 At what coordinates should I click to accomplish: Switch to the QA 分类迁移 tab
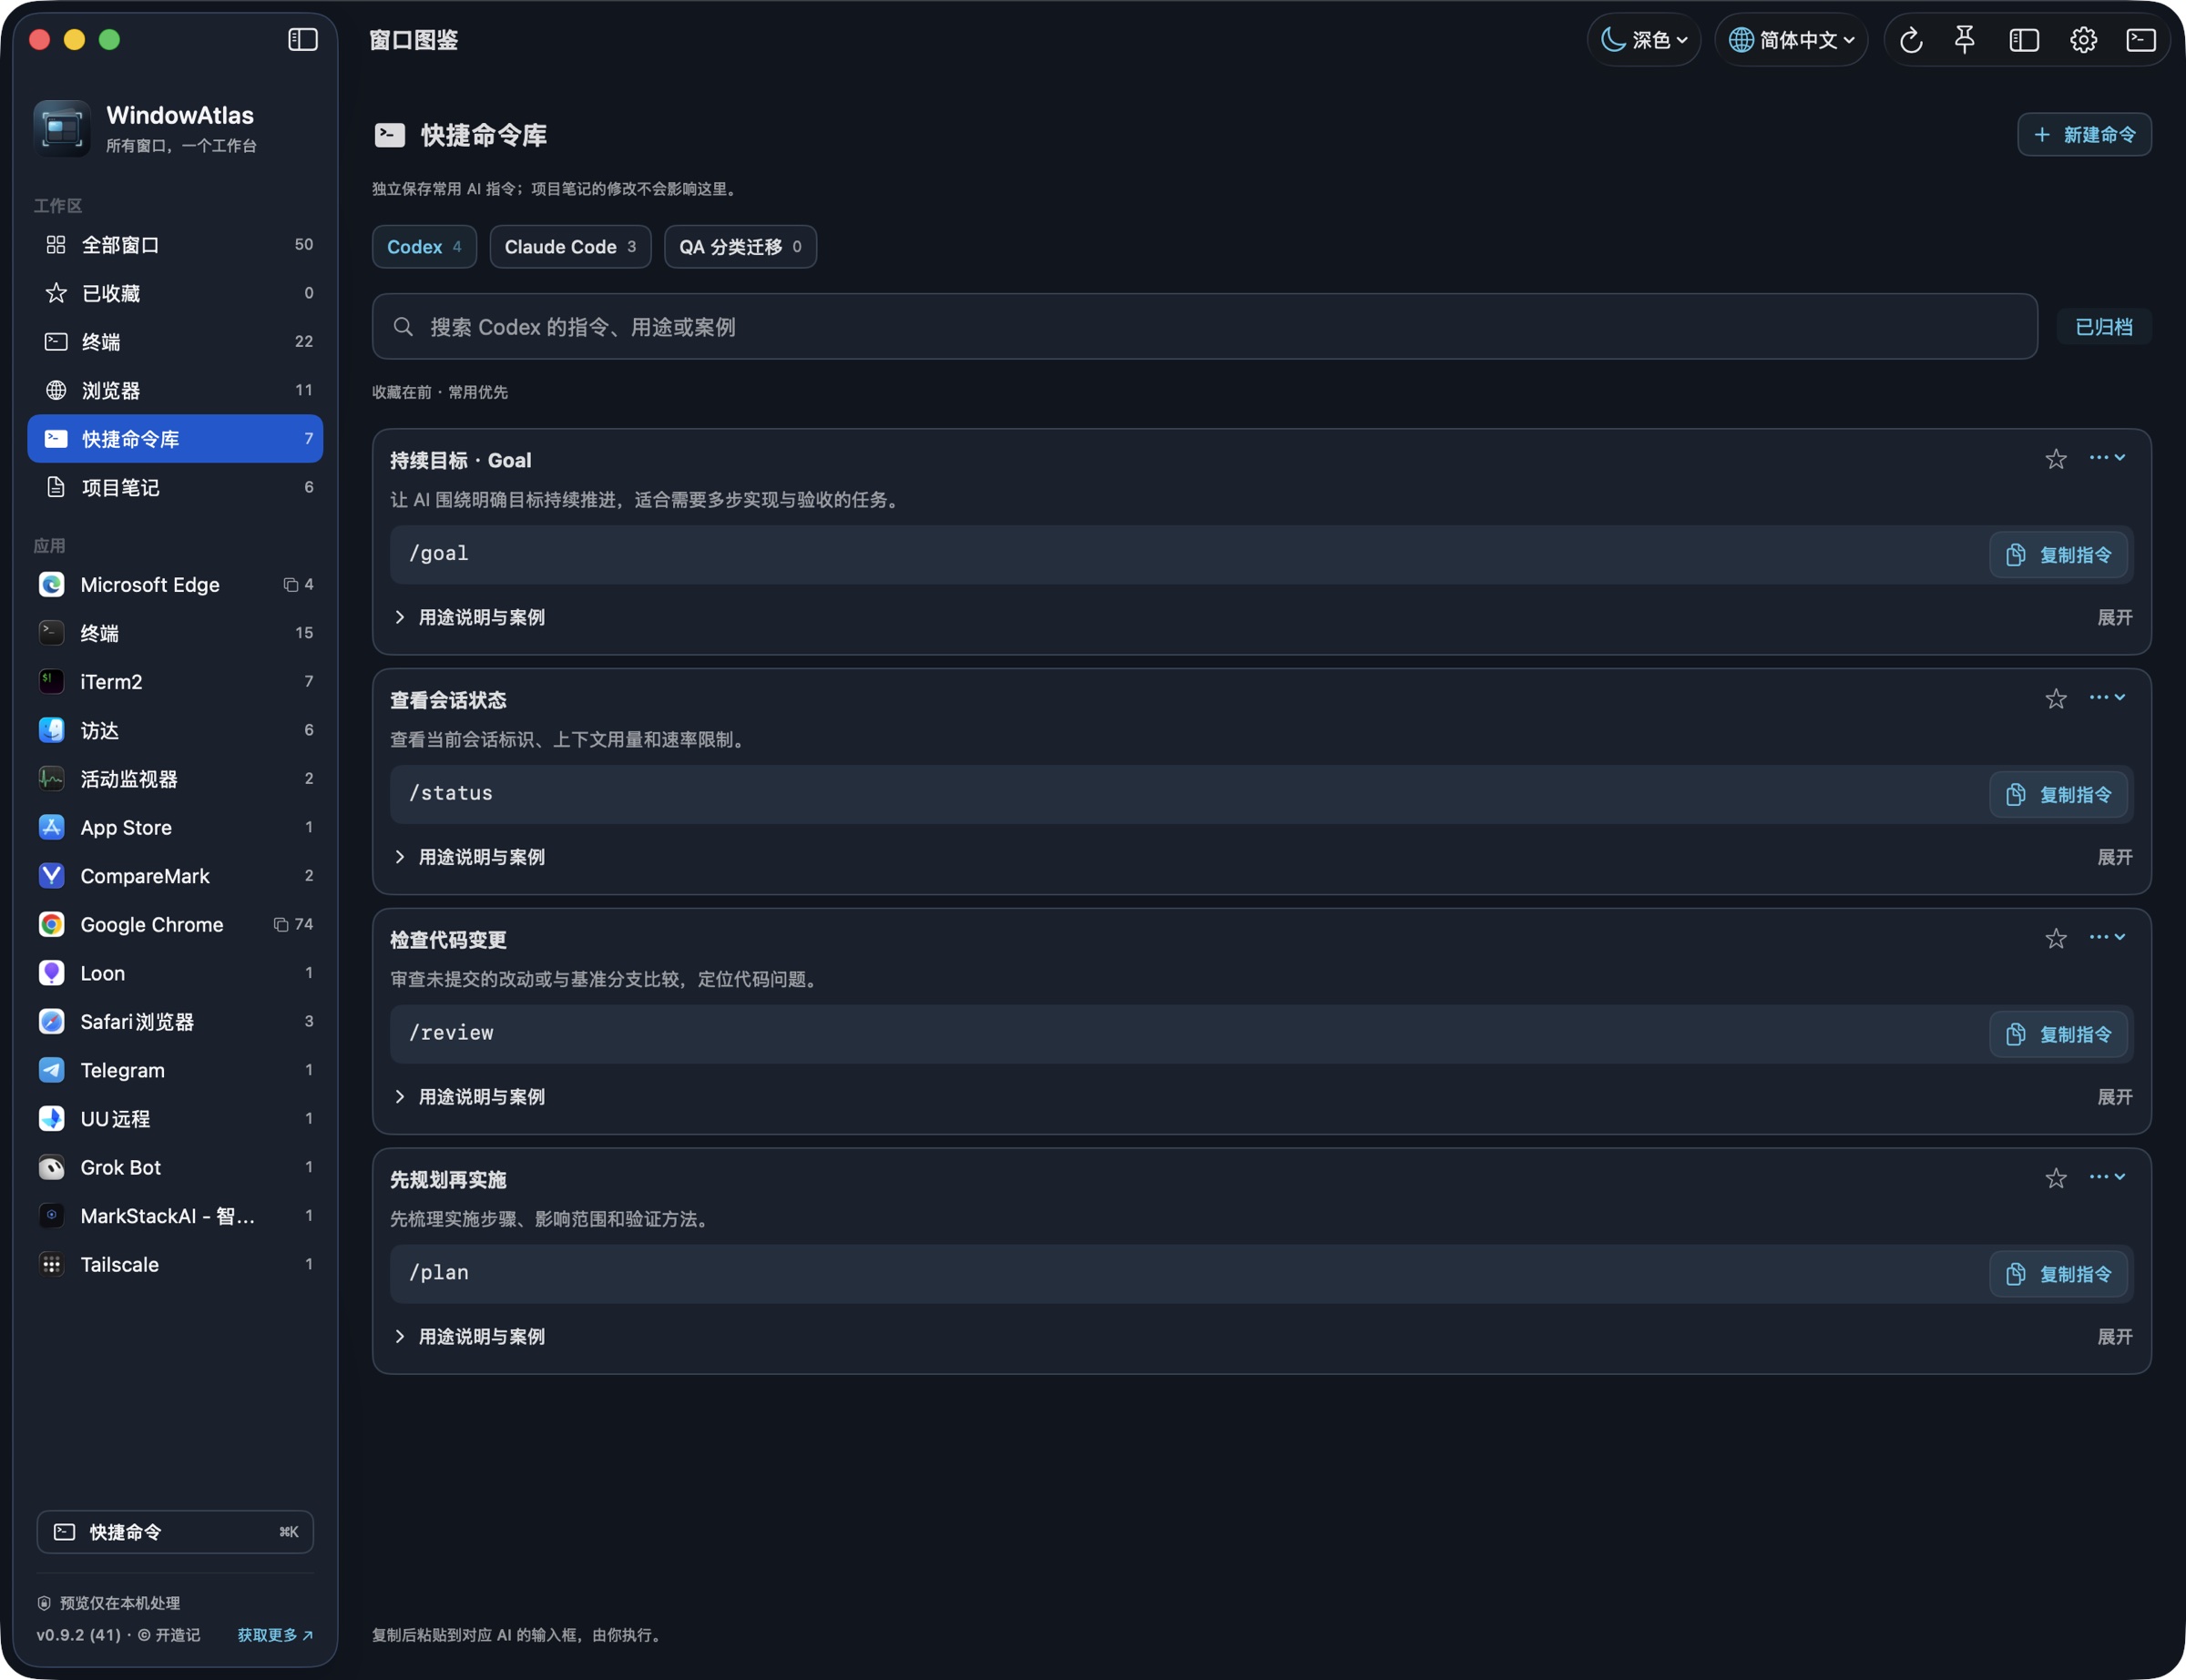coord(740,247)
